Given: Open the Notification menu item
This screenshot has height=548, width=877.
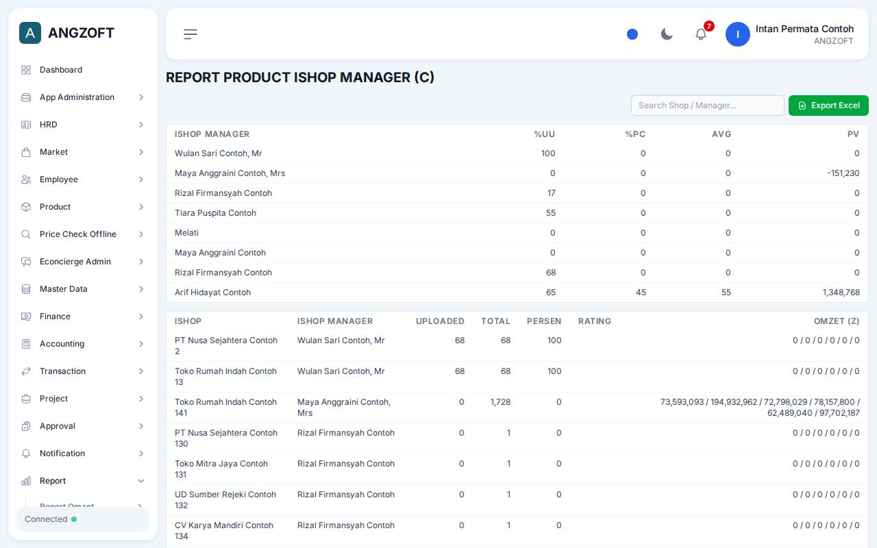Looking at the screenshot, I should [83, 453].
